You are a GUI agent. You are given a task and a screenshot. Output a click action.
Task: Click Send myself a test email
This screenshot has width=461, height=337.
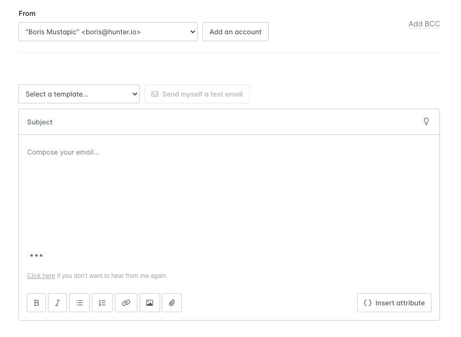pos(197,94)
